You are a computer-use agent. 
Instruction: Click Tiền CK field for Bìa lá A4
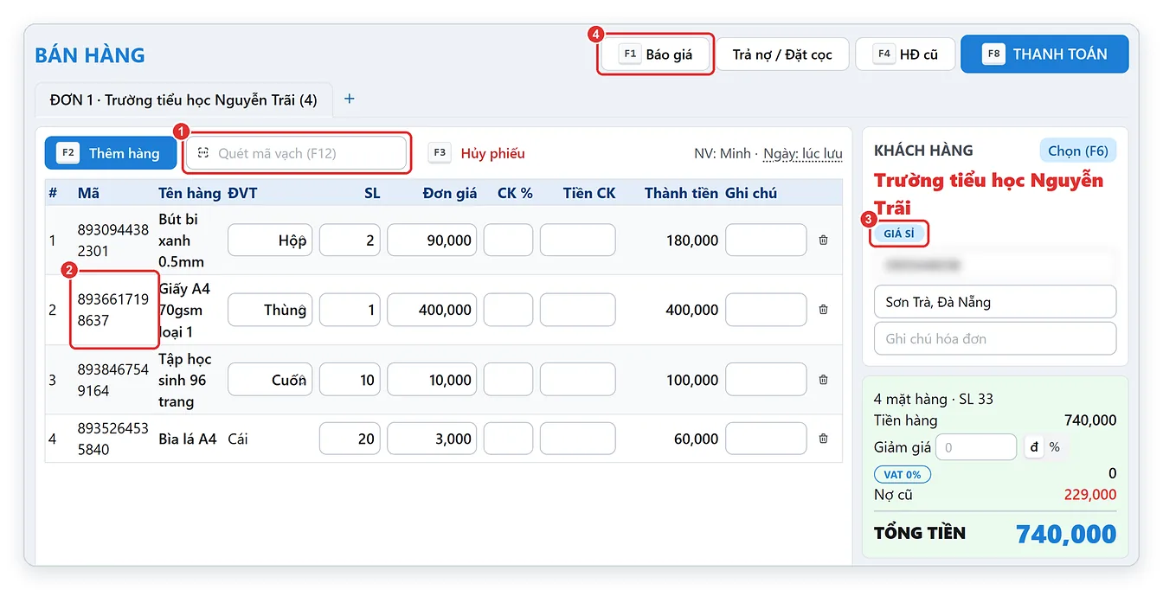[577, 439]
